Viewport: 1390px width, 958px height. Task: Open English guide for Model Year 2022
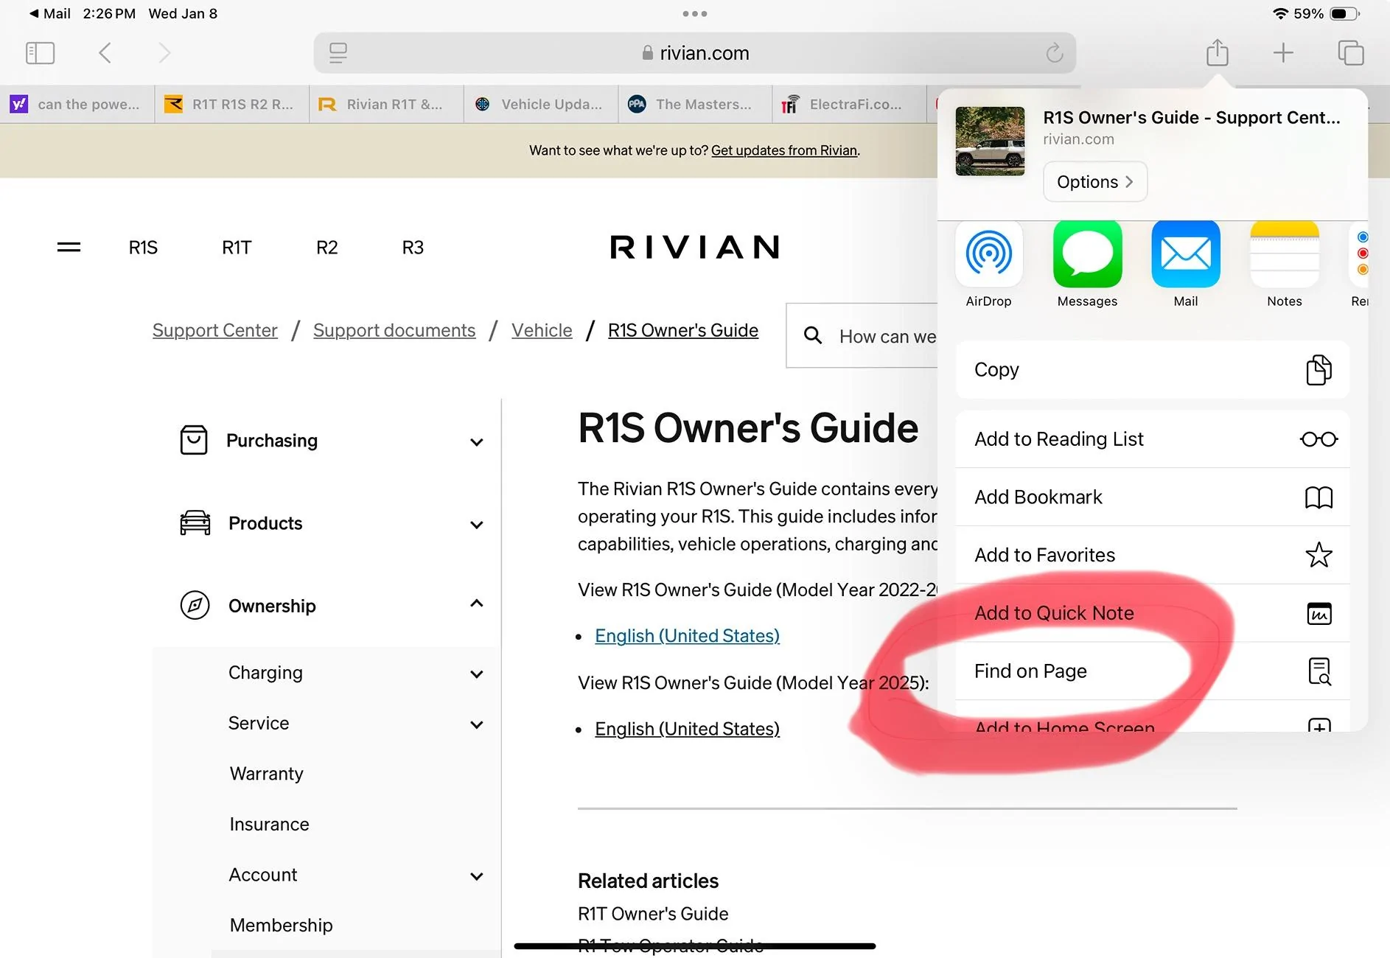tap(687, 636)
